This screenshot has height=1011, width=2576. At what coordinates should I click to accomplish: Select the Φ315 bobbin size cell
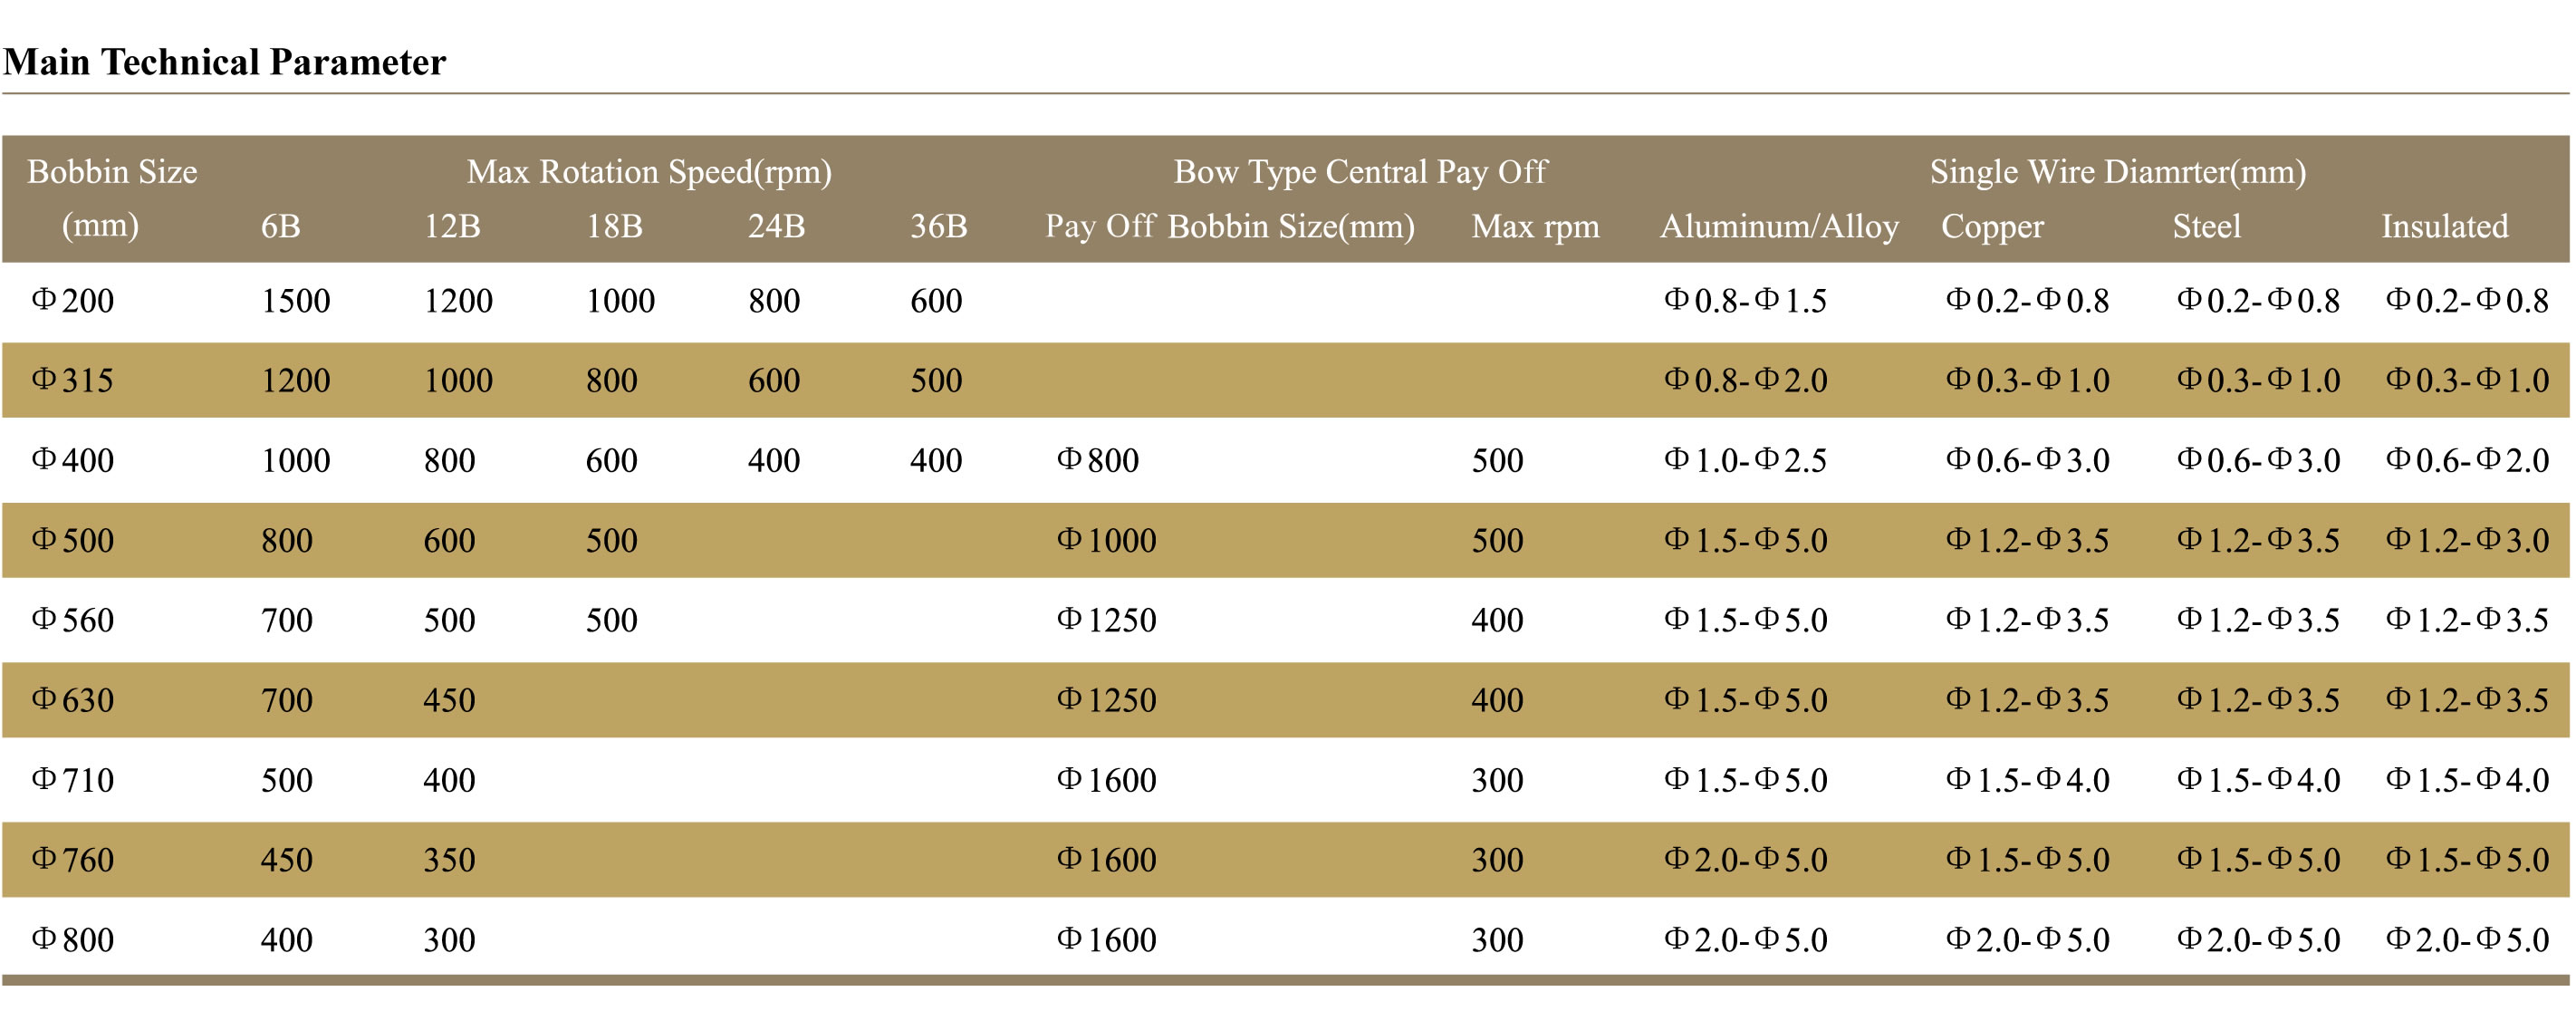pos(73,381)
